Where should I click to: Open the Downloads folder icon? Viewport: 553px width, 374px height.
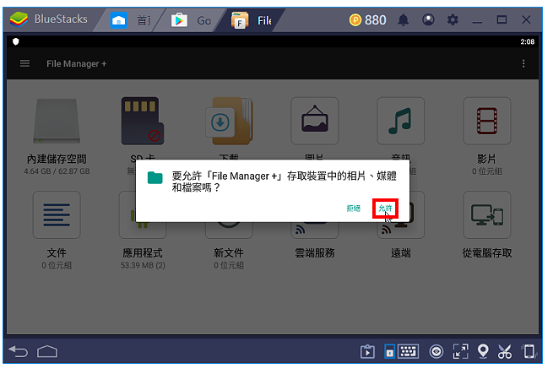229,121
